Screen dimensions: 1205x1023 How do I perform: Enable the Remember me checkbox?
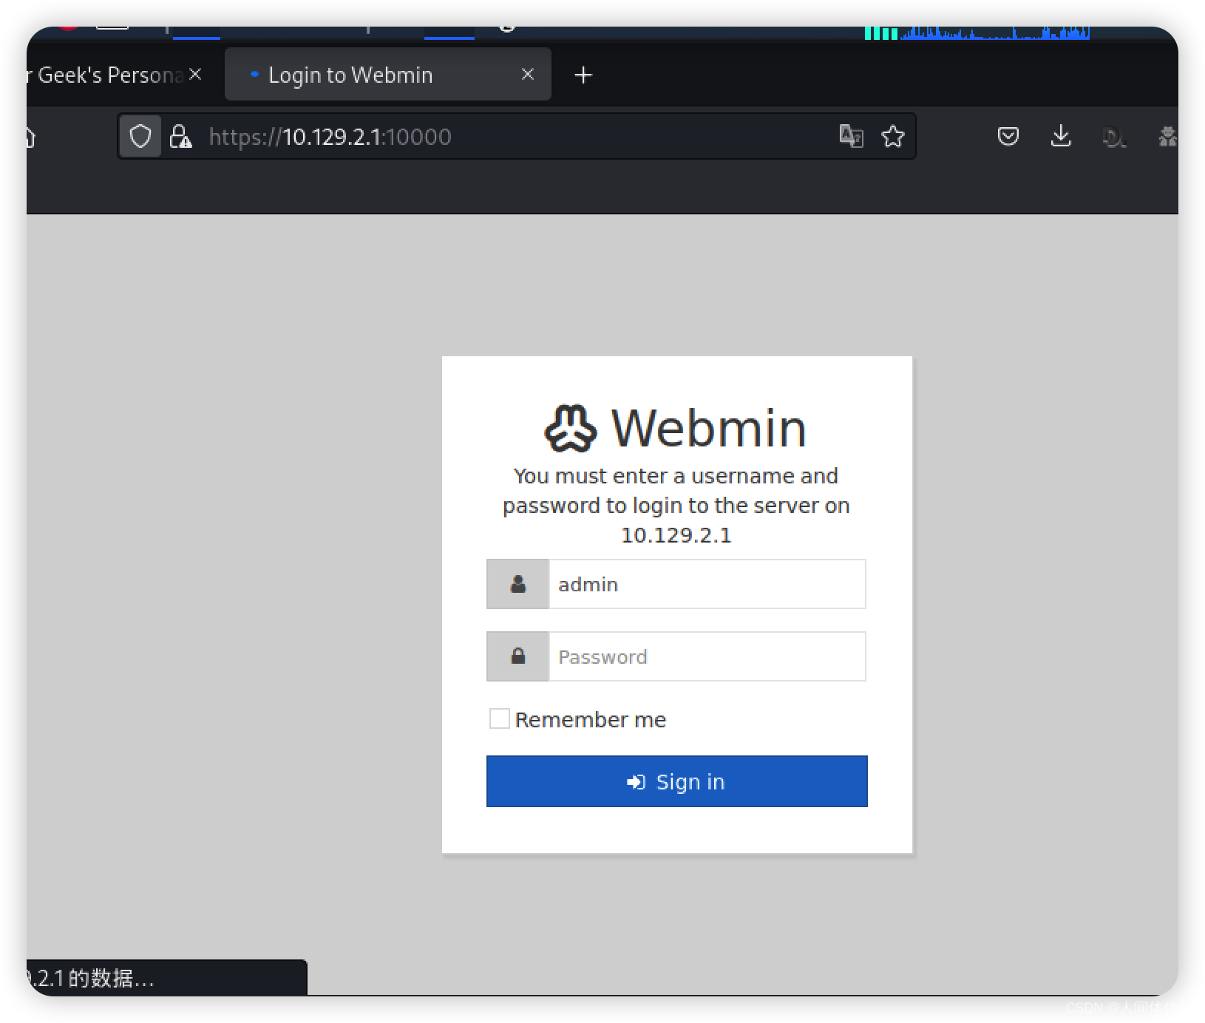tap(500, 718)
